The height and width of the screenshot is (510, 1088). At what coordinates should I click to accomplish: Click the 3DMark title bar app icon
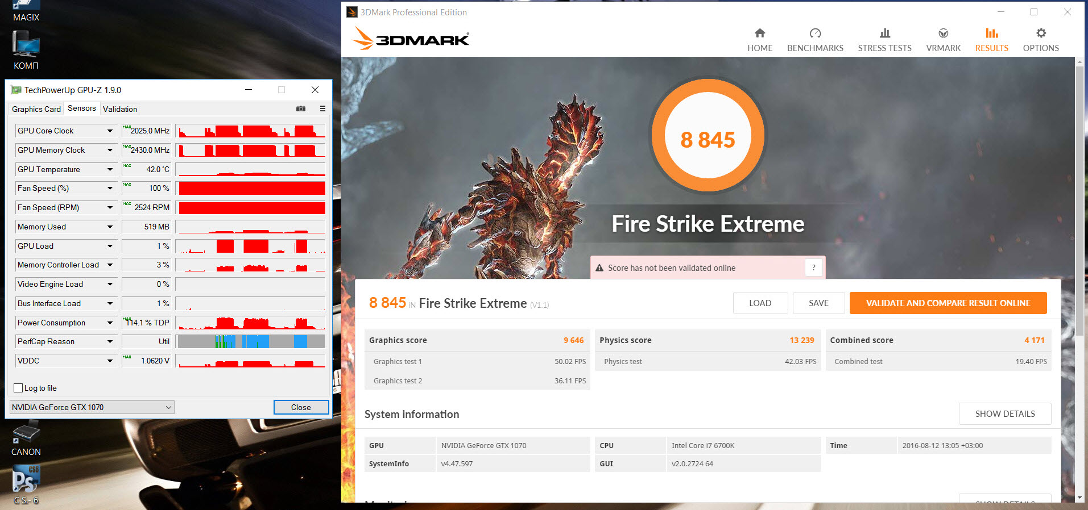coord(352,12)
